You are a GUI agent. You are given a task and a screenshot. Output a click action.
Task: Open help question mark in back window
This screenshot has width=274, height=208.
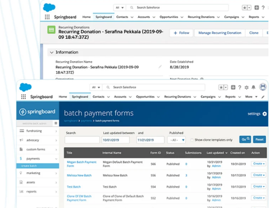pos(263,8)
